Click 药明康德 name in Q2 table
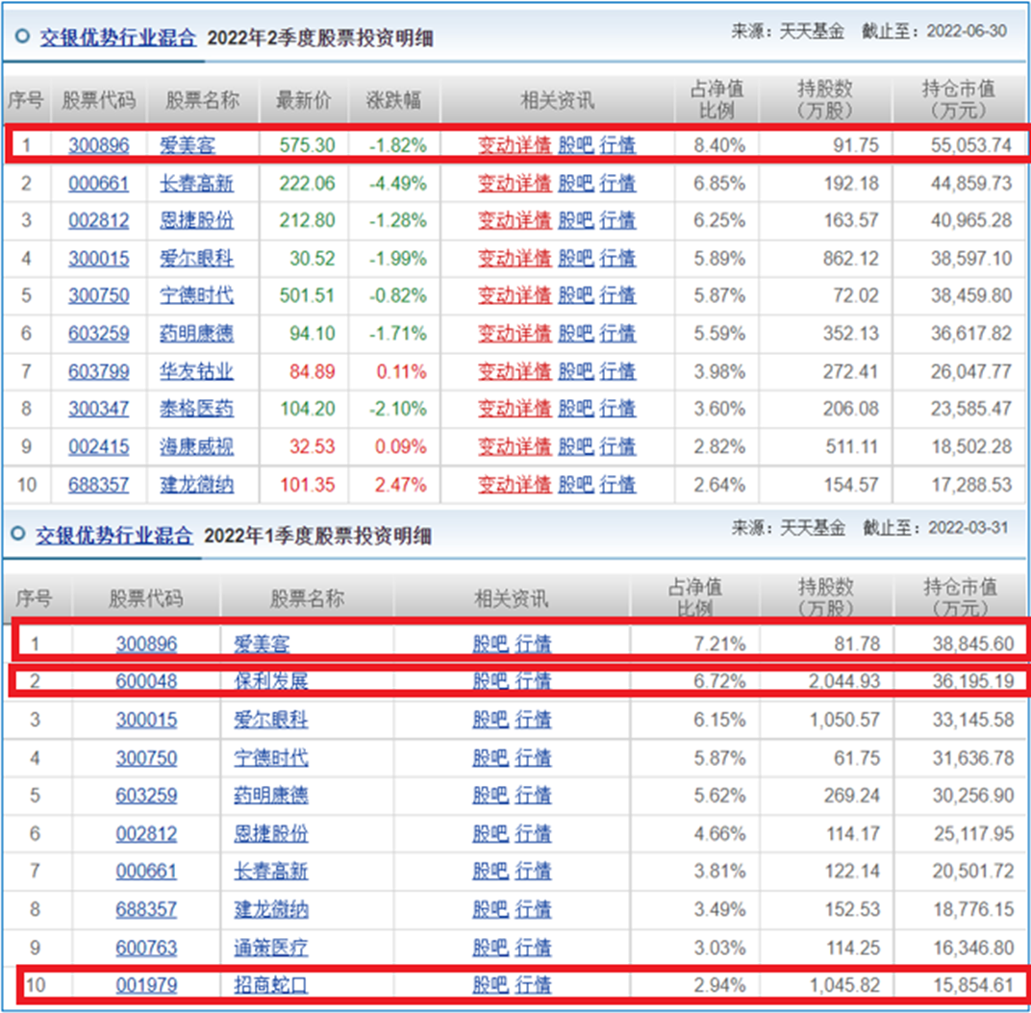The width and height of the screenshot is (1031, 1013). pos(196,334)
